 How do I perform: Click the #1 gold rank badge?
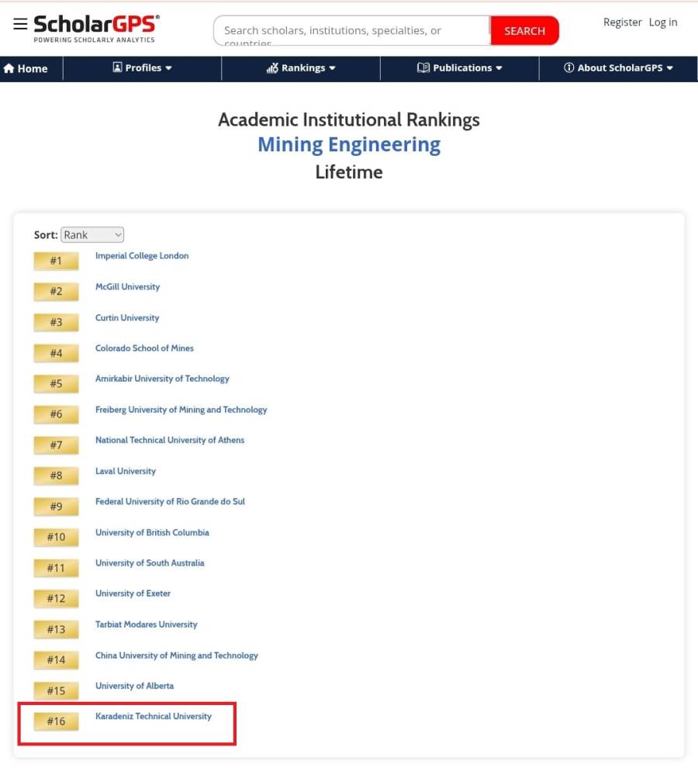pos(56,261)
